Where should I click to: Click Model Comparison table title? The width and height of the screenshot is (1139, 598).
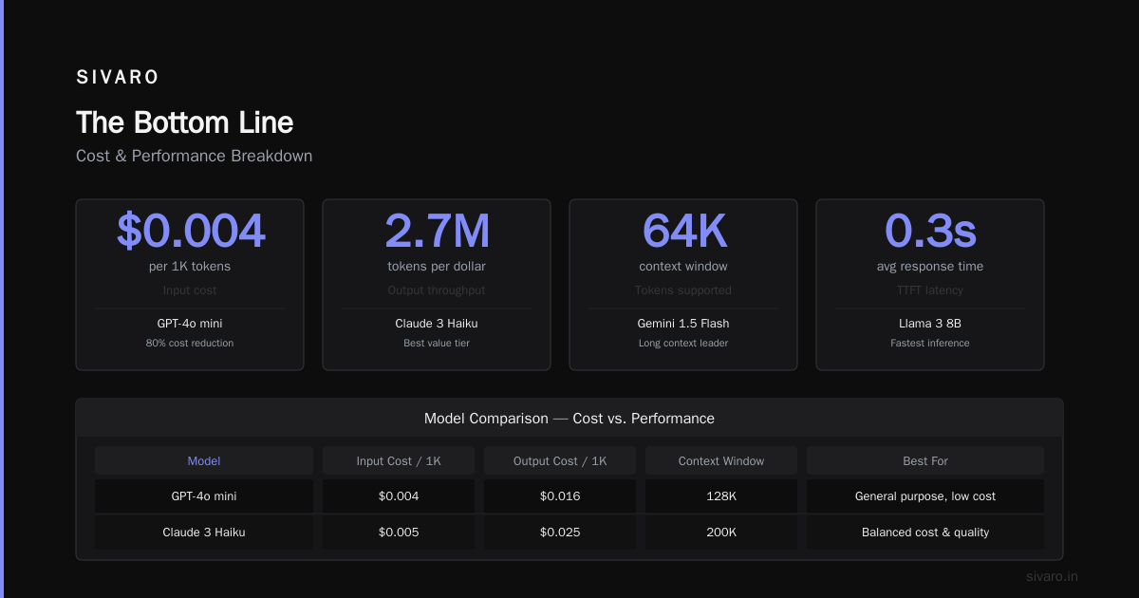[569, 418]
